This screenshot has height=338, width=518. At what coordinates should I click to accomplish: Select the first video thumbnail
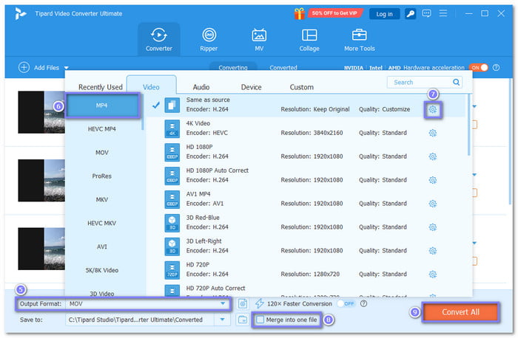click(41, 112)
